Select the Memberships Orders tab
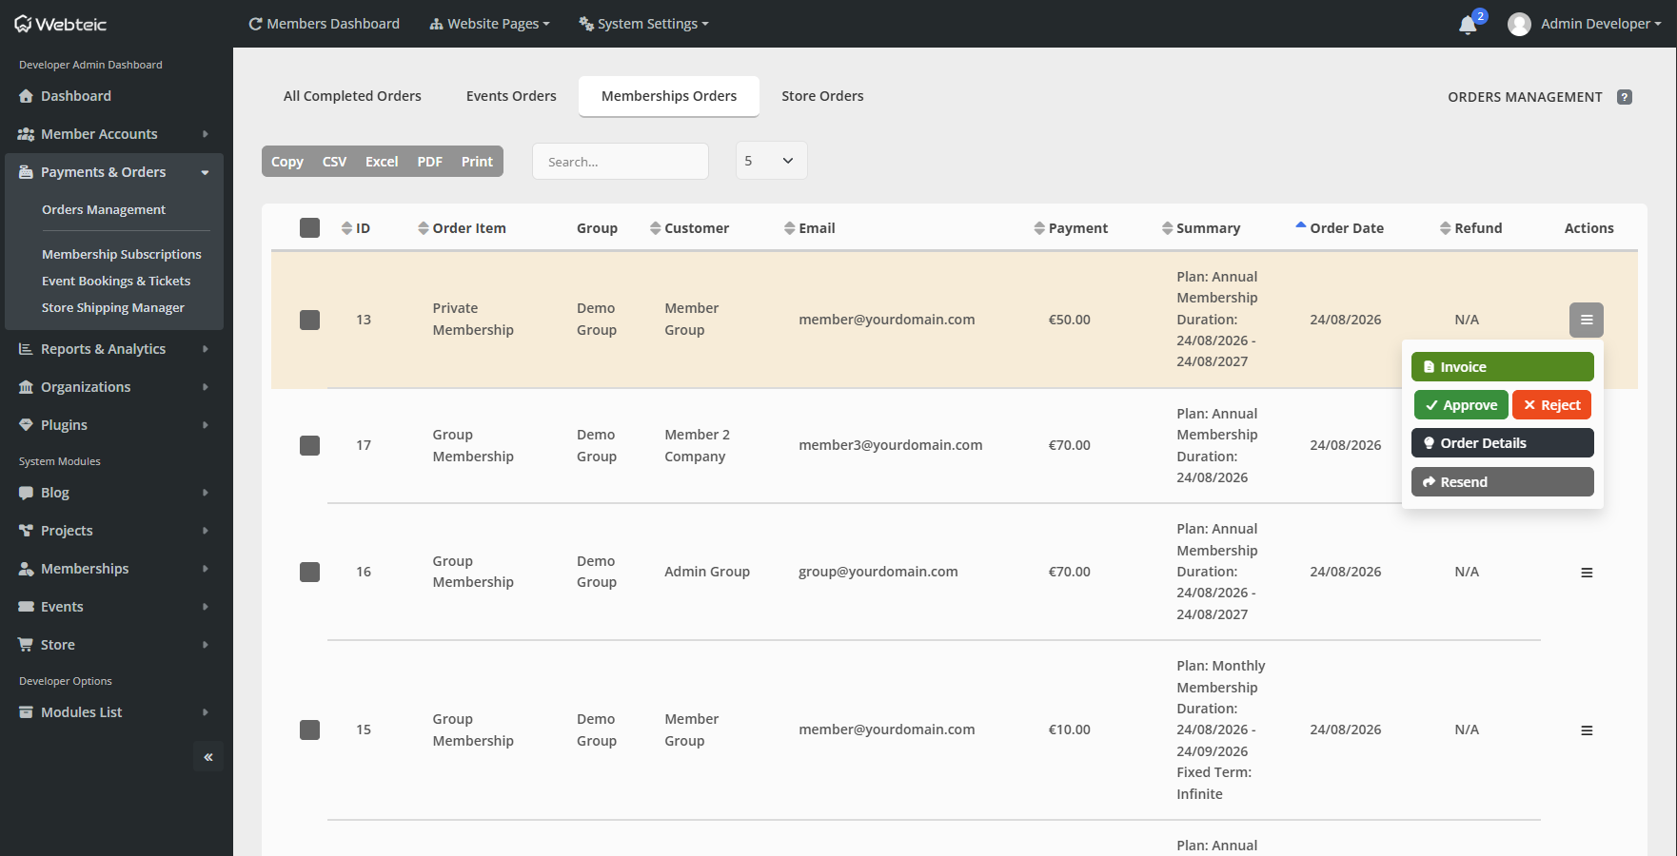 [x=669, y=96]
